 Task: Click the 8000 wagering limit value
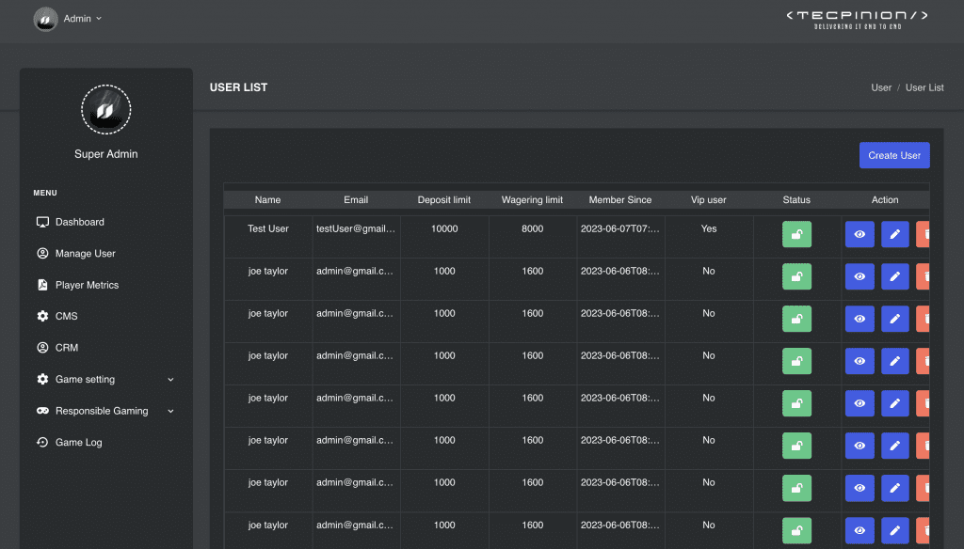tap(532, 228)
